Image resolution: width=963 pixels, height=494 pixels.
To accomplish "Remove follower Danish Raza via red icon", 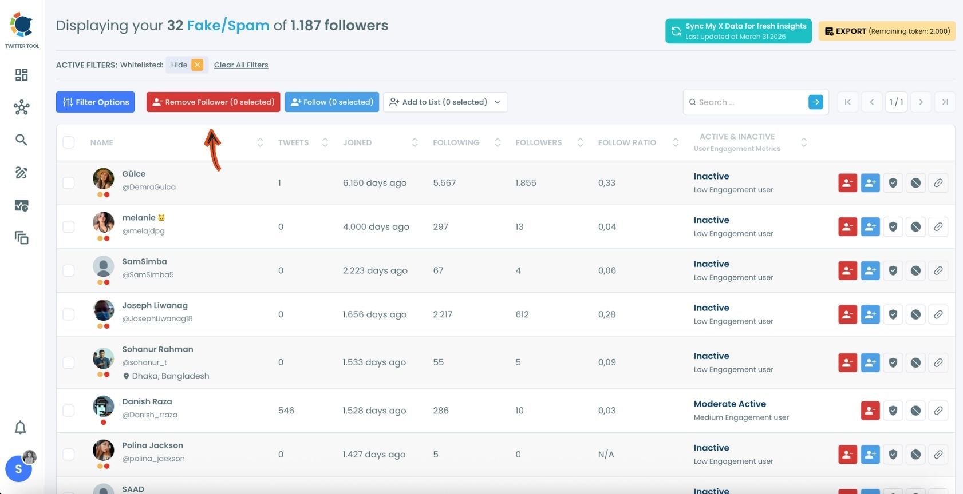I will tap(870, 411).
